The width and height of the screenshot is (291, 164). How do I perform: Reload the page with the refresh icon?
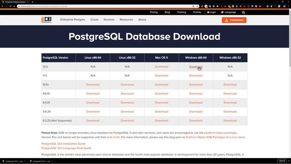point(10,6)
